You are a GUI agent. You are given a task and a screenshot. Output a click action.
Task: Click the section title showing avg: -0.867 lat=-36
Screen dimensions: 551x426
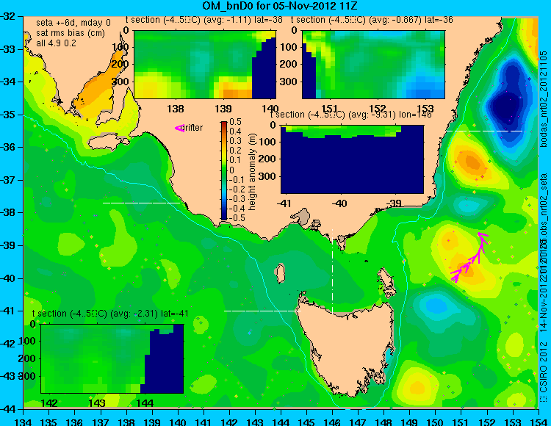[372, 20]
